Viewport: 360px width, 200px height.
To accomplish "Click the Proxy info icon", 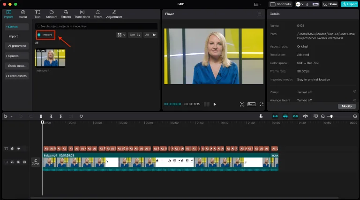I will pos(354,91).
